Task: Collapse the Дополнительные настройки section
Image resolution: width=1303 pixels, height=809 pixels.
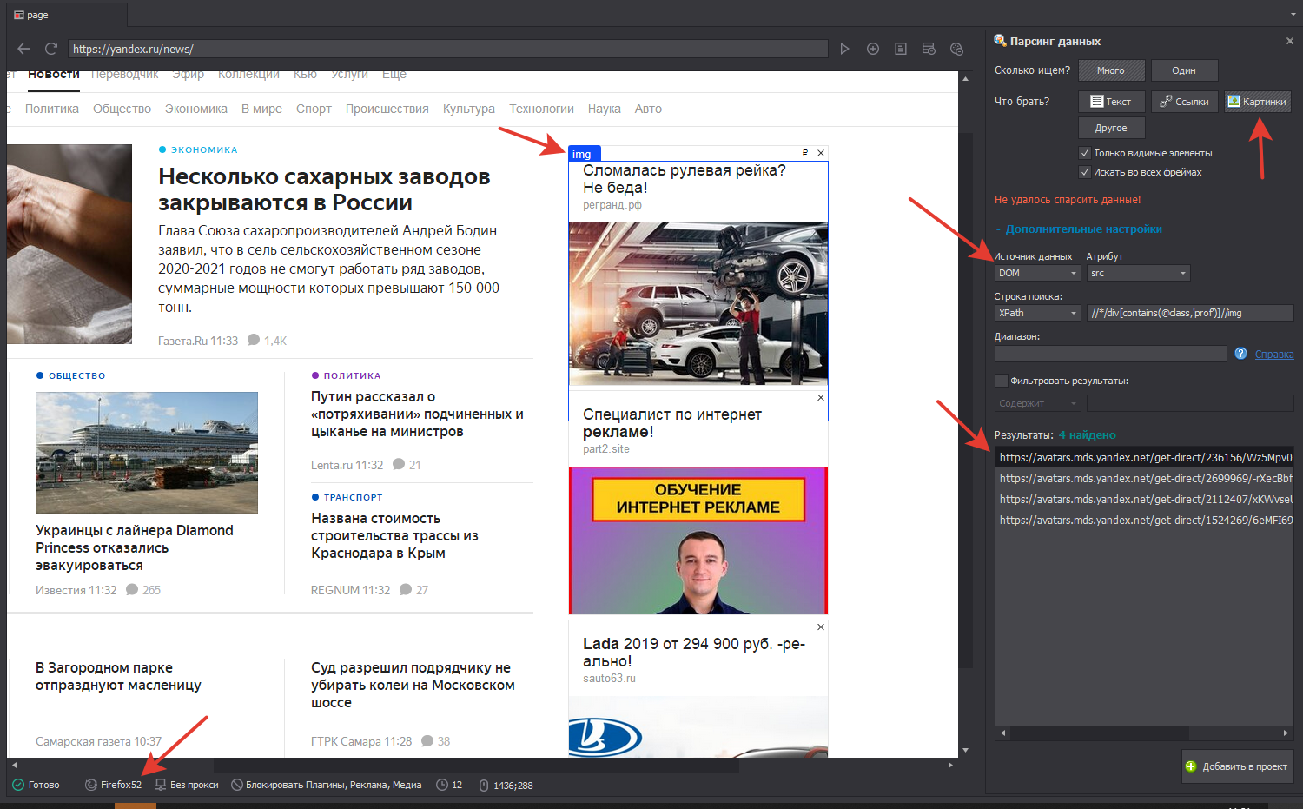Action: (1079, 229)
